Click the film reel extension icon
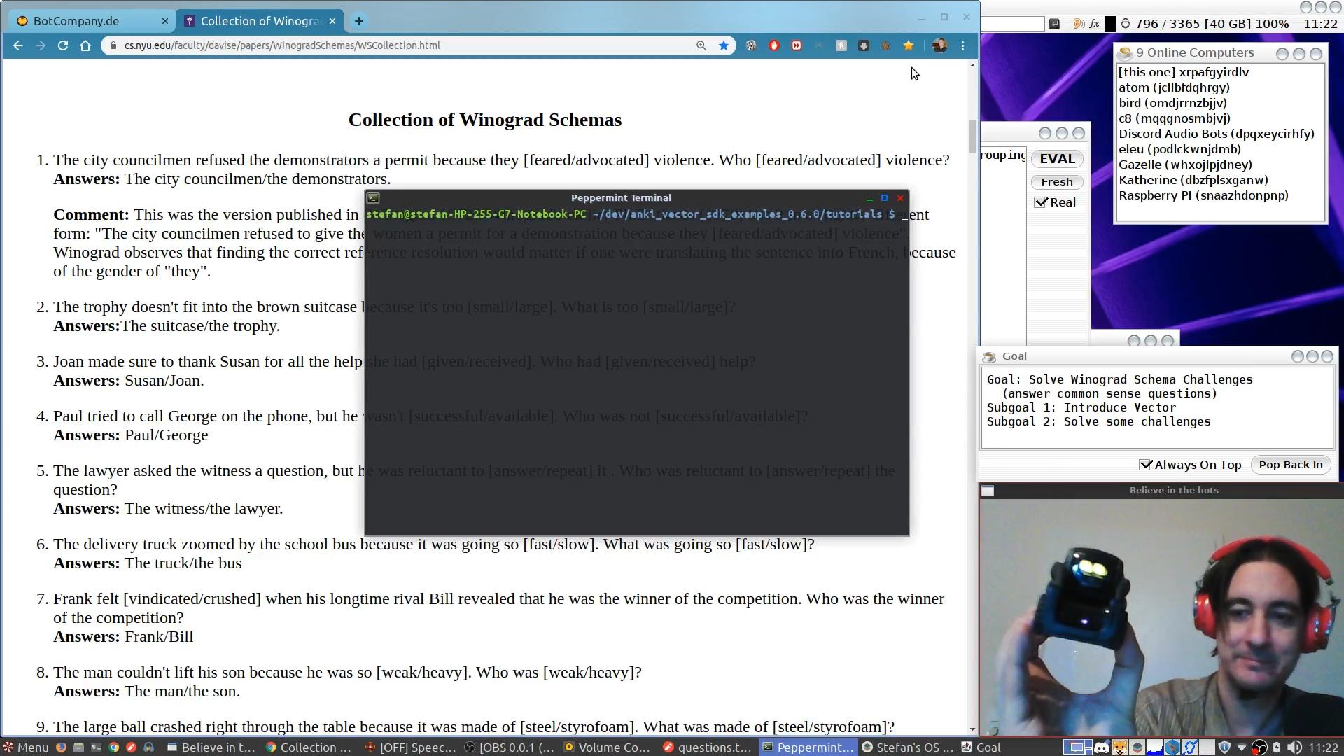 [x=750, y=45]
